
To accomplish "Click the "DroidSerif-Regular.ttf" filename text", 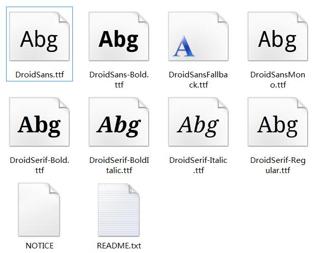I will [278, 165].
